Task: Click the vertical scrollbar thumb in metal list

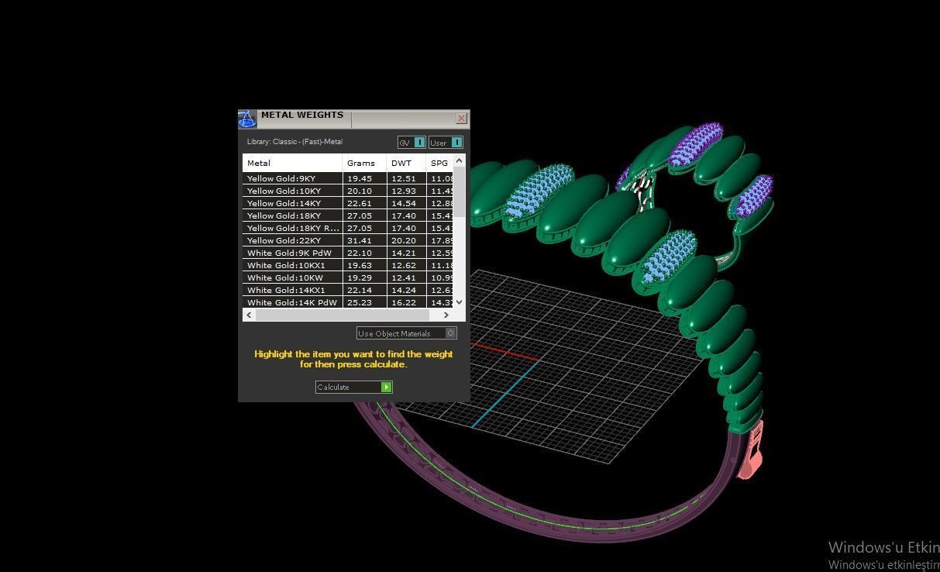Action: coord(459,191)
